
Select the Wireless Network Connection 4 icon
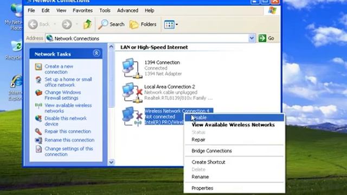tap(132, 116)
